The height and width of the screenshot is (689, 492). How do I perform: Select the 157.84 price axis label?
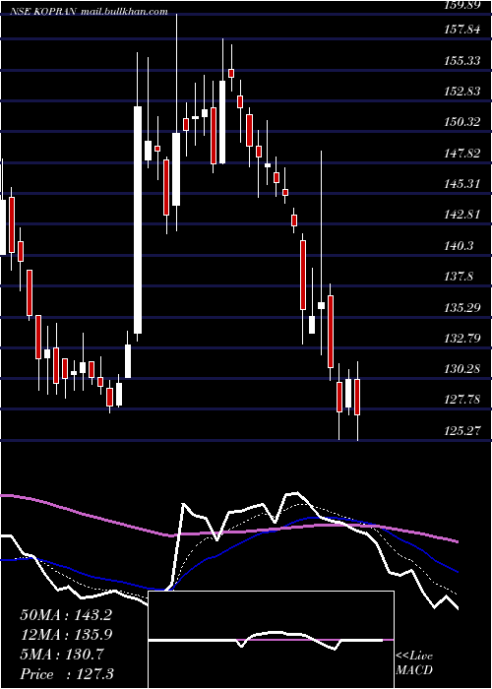461,29
